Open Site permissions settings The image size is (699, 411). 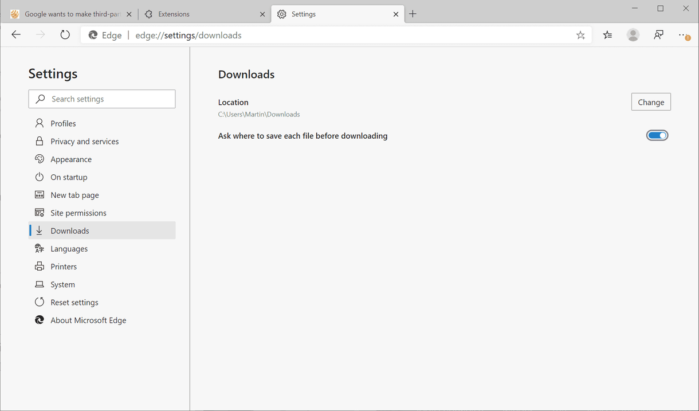tap(102, 213)
